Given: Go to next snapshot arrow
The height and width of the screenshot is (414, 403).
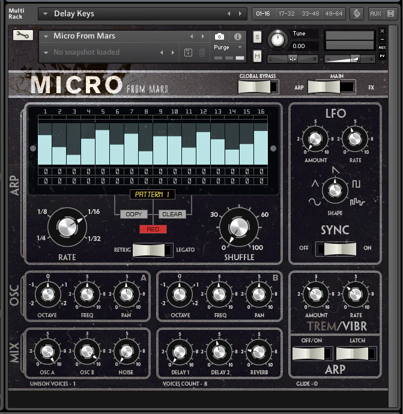Looking at the screenshot, I should (172, 52).
